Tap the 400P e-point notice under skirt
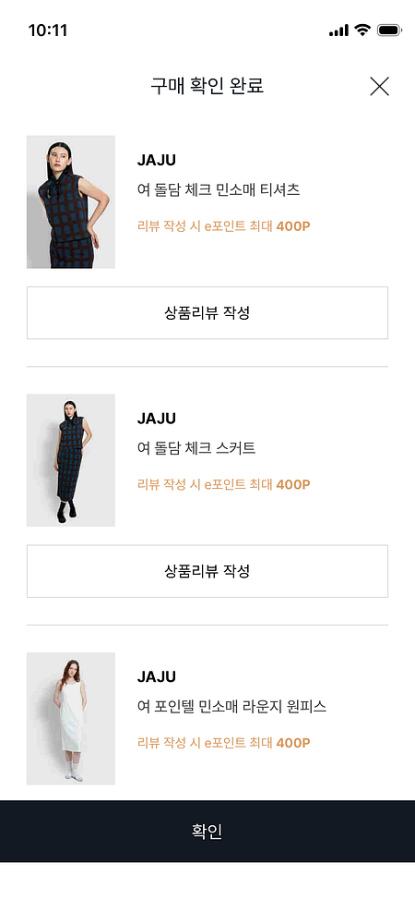Screen dimensions: 415x900 [x=223, y=484]
